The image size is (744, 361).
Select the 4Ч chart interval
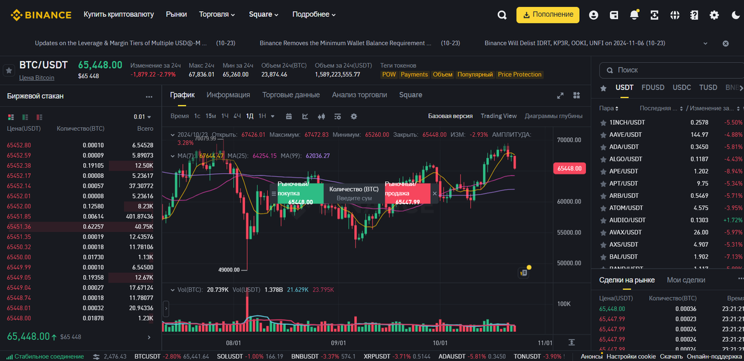tap(237, 116)
